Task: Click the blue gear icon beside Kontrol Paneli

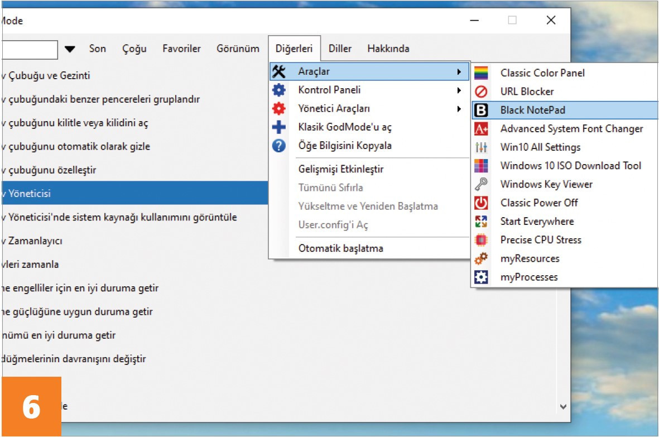Action: point(278,90)
